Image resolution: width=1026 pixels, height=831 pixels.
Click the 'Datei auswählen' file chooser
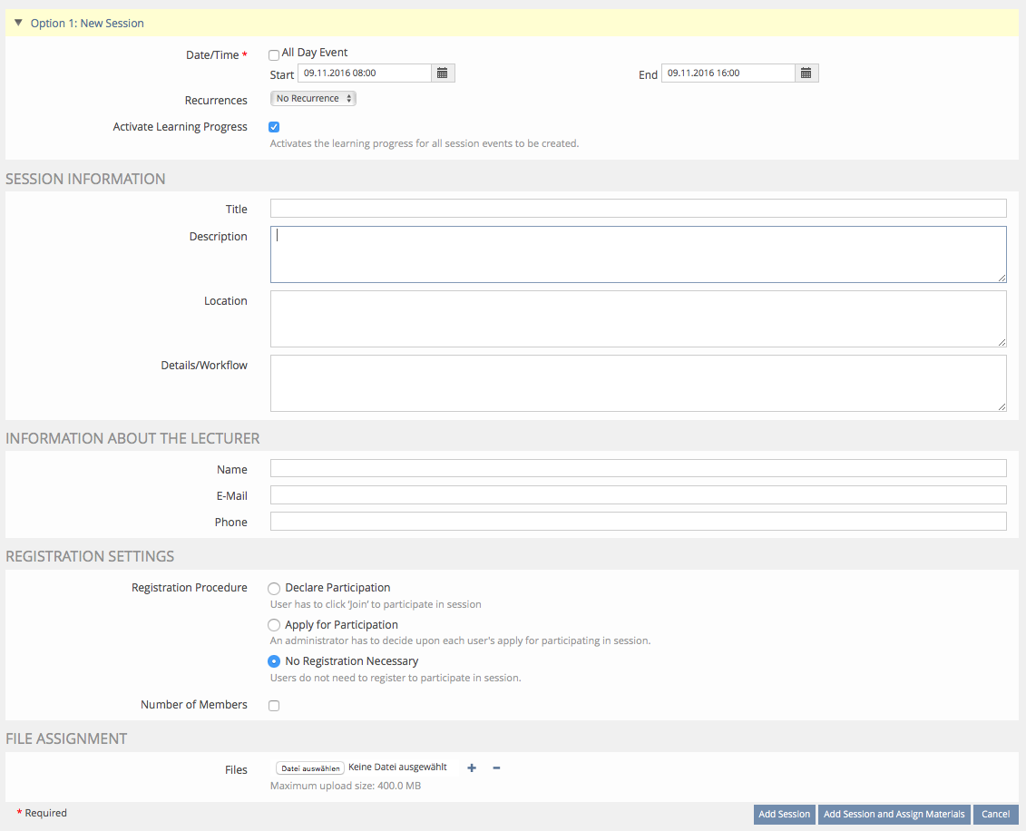pos(310,768)
